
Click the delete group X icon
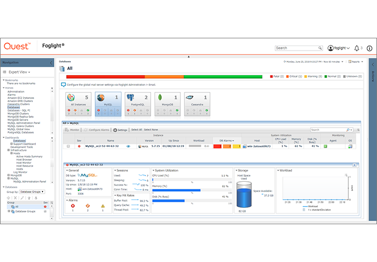pyautogui.click(x=15, y=198)
